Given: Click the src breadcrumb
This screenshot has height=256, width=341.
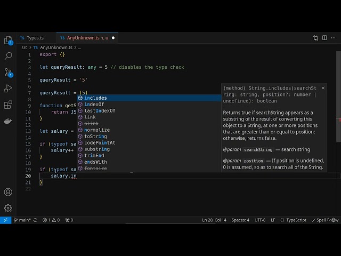Looking at the screenshot, I should pyautogui.click(x=25, y=47).
